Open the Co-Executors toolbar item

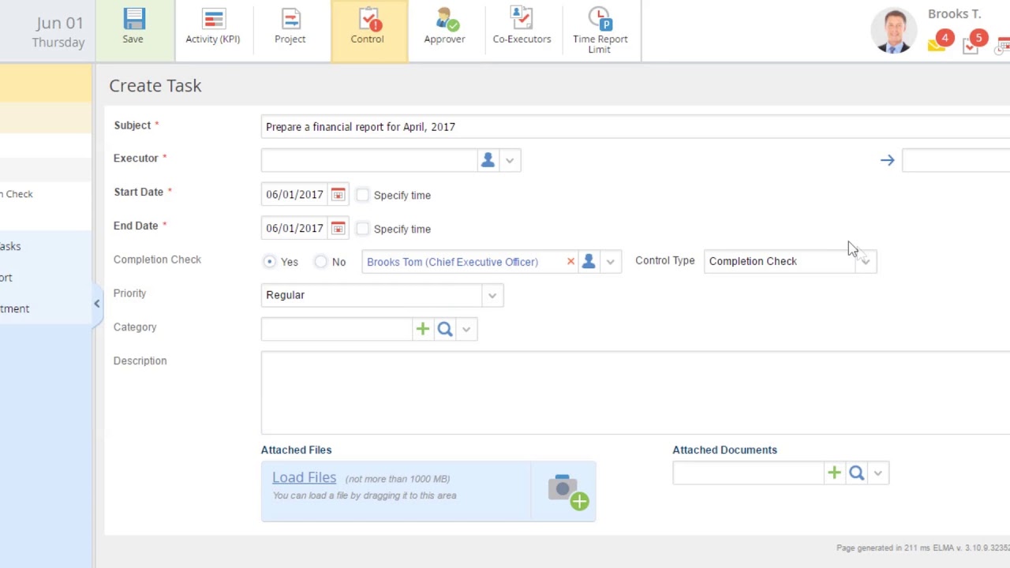pos(522,27)
